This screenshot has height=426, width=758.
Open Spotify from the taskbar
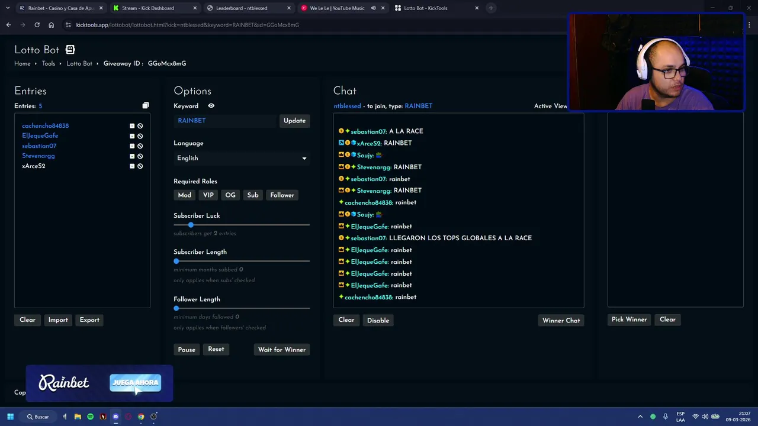90,417
